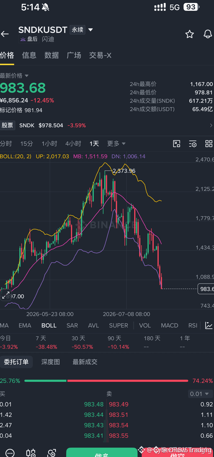Screen dimensions: 214x457
Task: Enable the VOL sub-indicator
Action: click(x=145, y=325)
